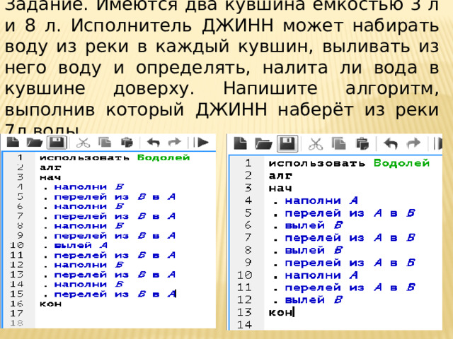Viewport: 453px width, 339px height.
Task: Click line number 14 in right editor
Action: coord(245,325)
